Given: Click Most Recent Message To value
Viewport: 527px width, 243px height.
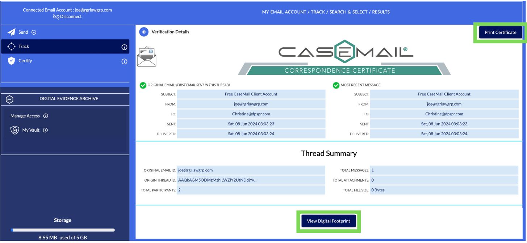Looking at the screenshot, I should point(444,114).
